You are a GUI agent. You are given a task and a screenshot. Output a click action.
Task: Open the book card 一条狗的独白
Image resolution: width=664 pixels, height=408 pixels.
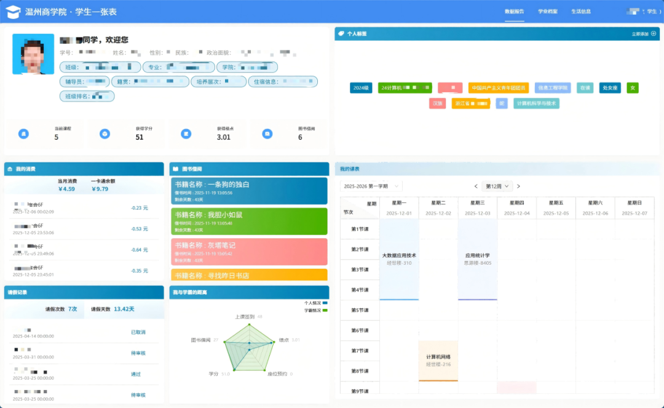(x=250, y=191)
